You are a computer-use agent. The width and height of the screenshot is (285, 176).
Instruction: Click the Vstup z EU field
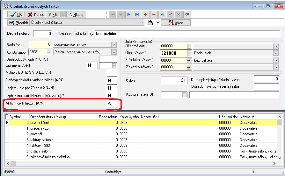[112, 73]
